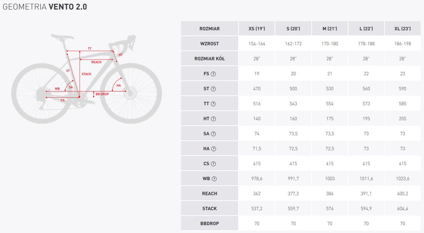The width and height of the screenshot is (424, 233).
Task: Click the question mark icon beside ST
Action: [x=213, y=89]
